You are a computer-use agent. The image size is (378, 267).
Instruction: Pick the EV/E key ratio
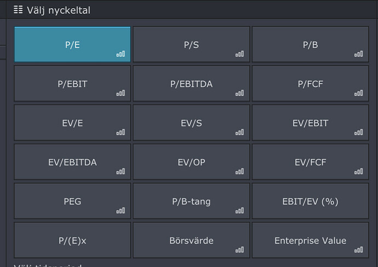click(72, 123)
